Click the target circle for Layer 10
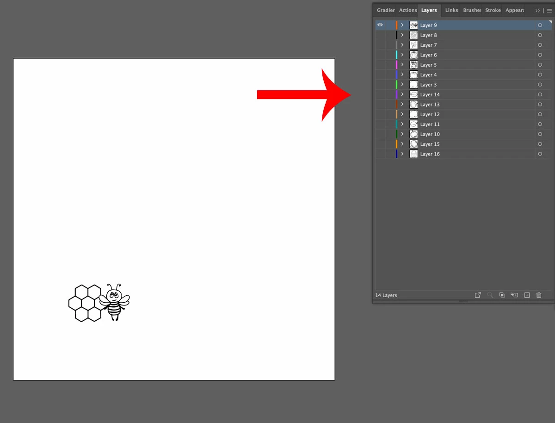This screenshot has height=423, width=555. pos(540,134)
